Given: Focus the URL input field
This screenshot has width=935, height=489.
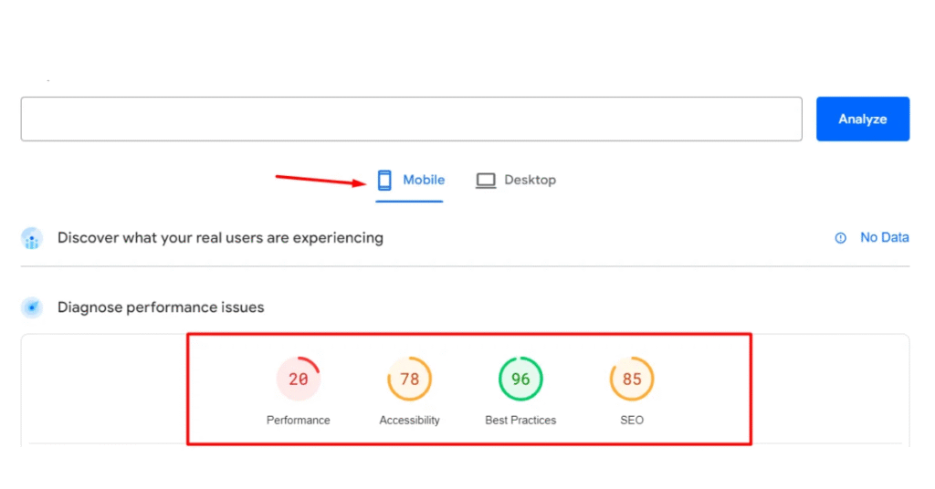Looking at the screenshot, I should 412,120.
